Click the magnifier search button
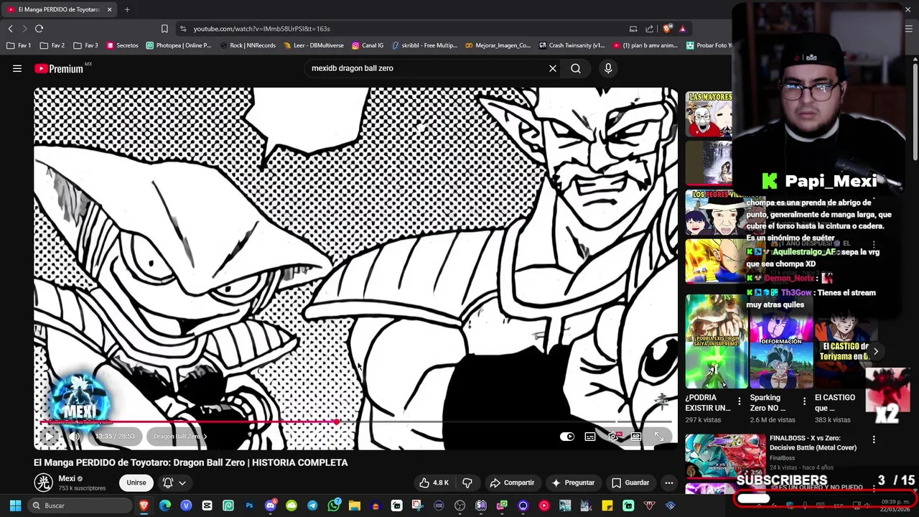 coord(576,68)
